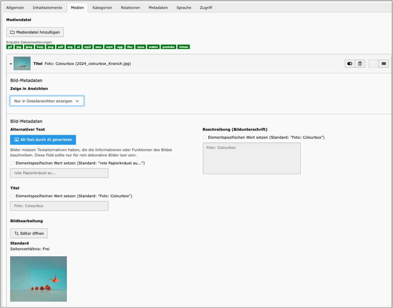Image resolution: width=393 pixels, height=308 pixels.
Task: Delete the Kranich image with trash icon
Action: 360,64
